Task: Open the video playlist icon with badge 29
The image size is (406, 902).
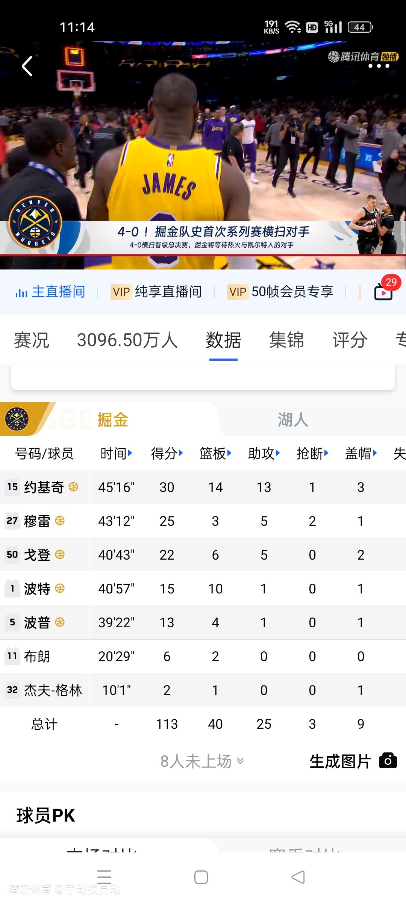Action: pos(384,292)
